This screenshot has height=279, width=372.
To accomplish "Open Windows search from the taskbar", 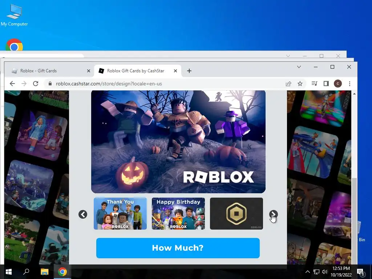I will tap(26, 272).
